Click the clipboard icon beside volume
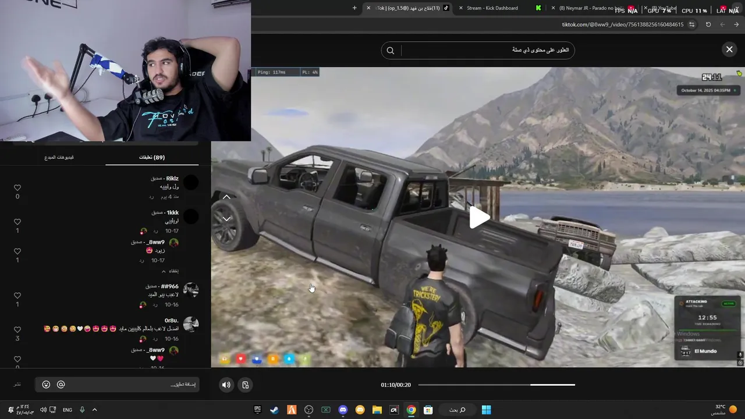This screenshot has height=419, width=745. tap(246, 385)
